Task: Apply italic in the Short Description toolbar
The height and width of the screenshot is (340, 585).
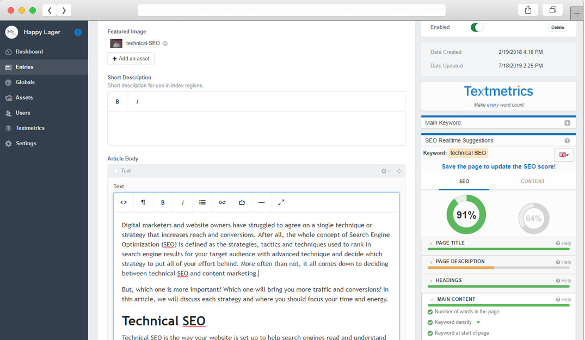Action: (x=137, y=101)
